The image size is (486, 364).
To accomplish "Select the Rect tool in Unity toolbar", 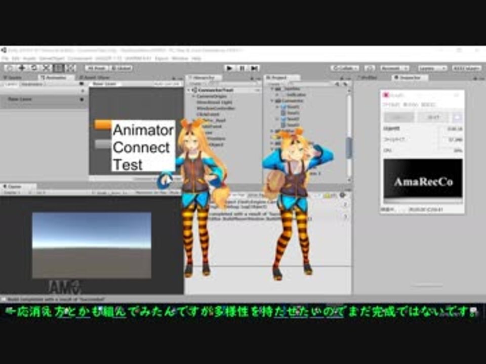I will (x=58, y=68).
